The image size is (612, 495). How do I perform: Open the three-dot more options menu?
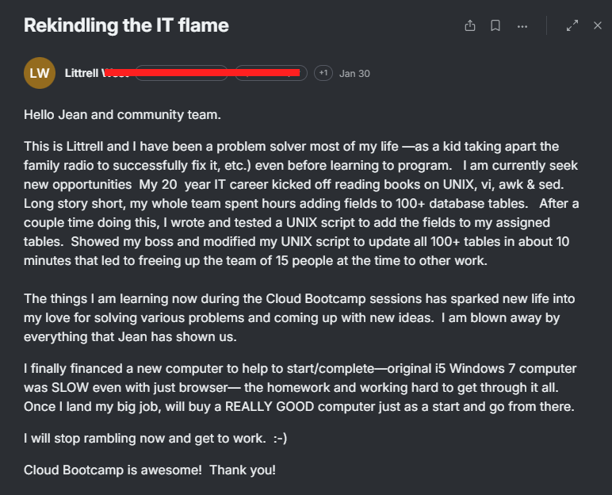522,26
